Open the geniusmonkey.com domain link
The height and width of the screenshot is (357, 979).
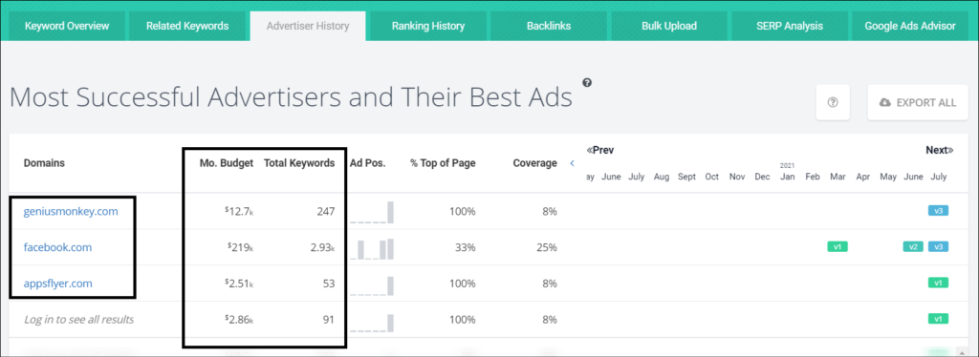tap(71, 211)
